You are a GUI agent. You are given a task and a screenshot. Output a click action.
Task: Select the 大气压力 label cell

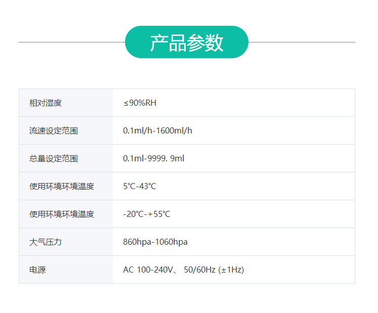click(x=46, y=242)
